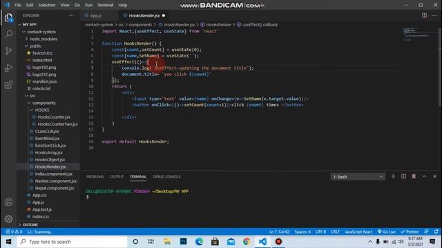Open editor More Actions ellipsis

tap(434, 15)
